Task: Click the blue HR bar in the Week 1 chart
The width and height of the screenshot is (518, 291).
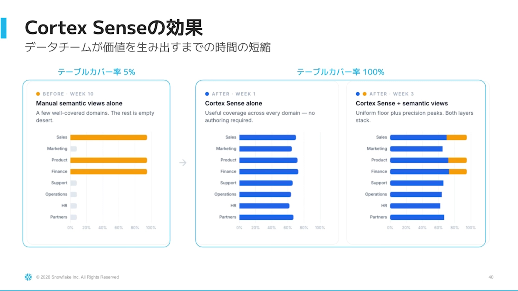Action: (x=264, y=206)
